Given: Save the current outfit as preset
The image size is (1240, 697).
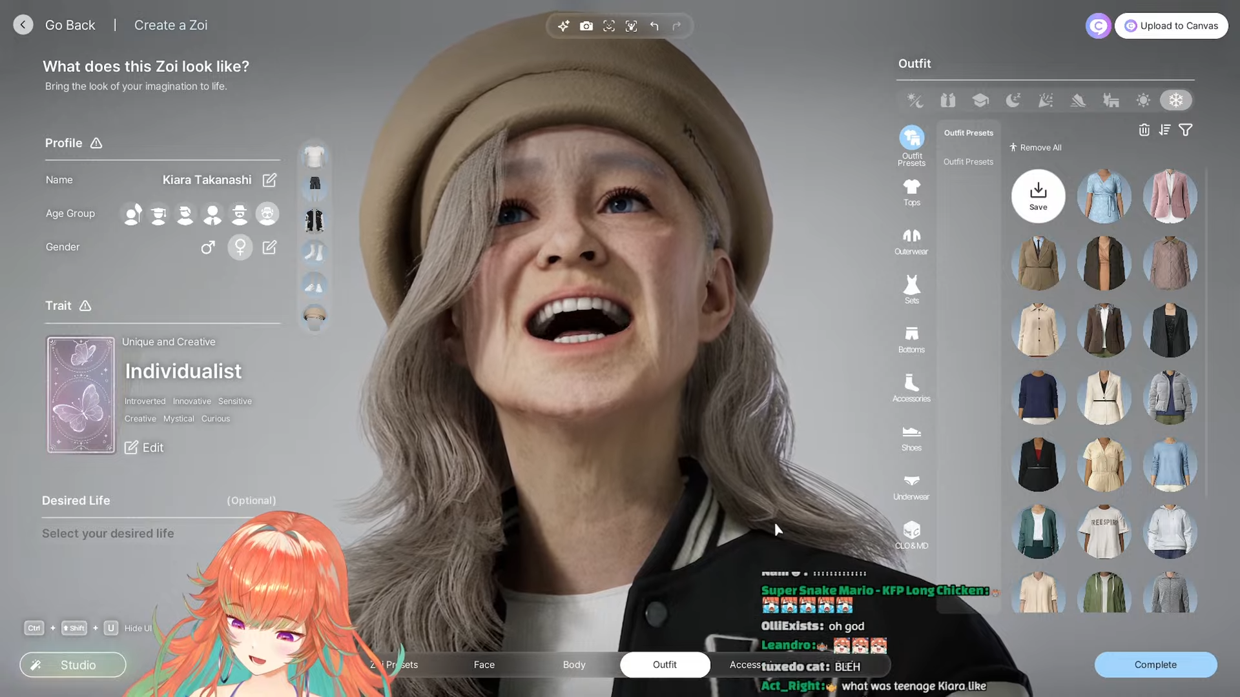Looking at the screenshot, I should point(1038,196).
